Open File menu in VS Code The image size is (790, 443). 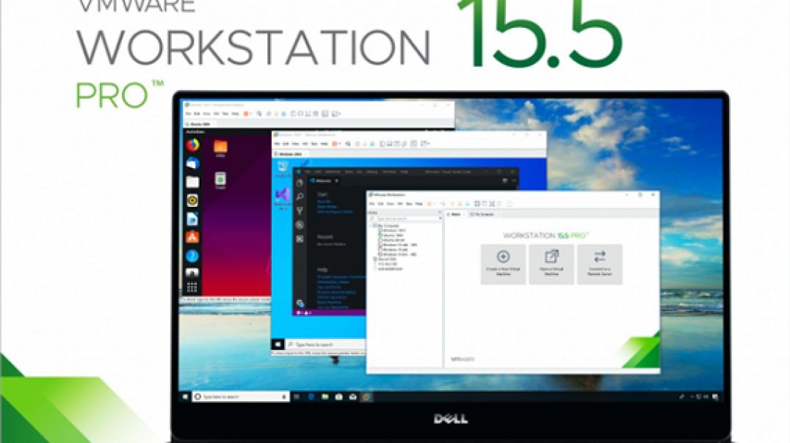point(308,172)
